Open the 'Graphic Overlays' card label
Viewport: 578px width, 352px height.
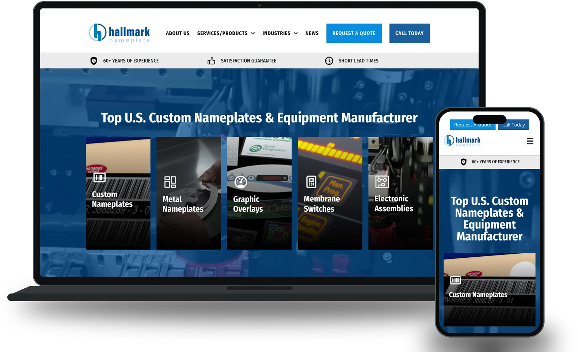(x=248, y=204)
